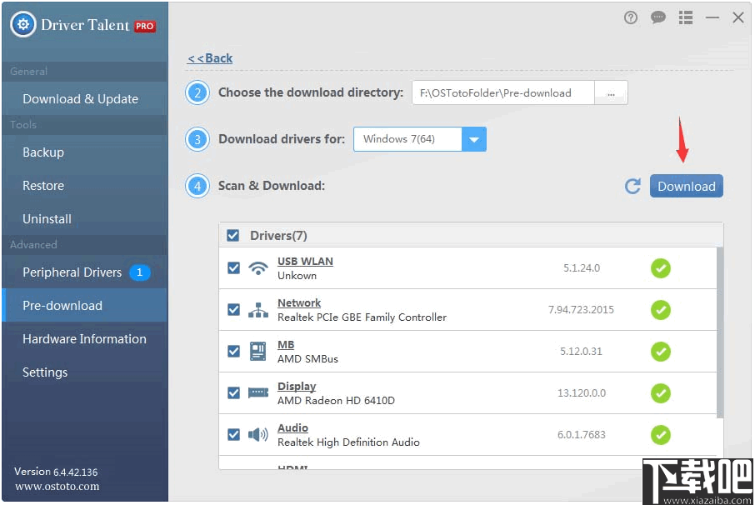Click Realtek PCIe GBE Family Controller text
755x505 pixels.
pos(362,317)
